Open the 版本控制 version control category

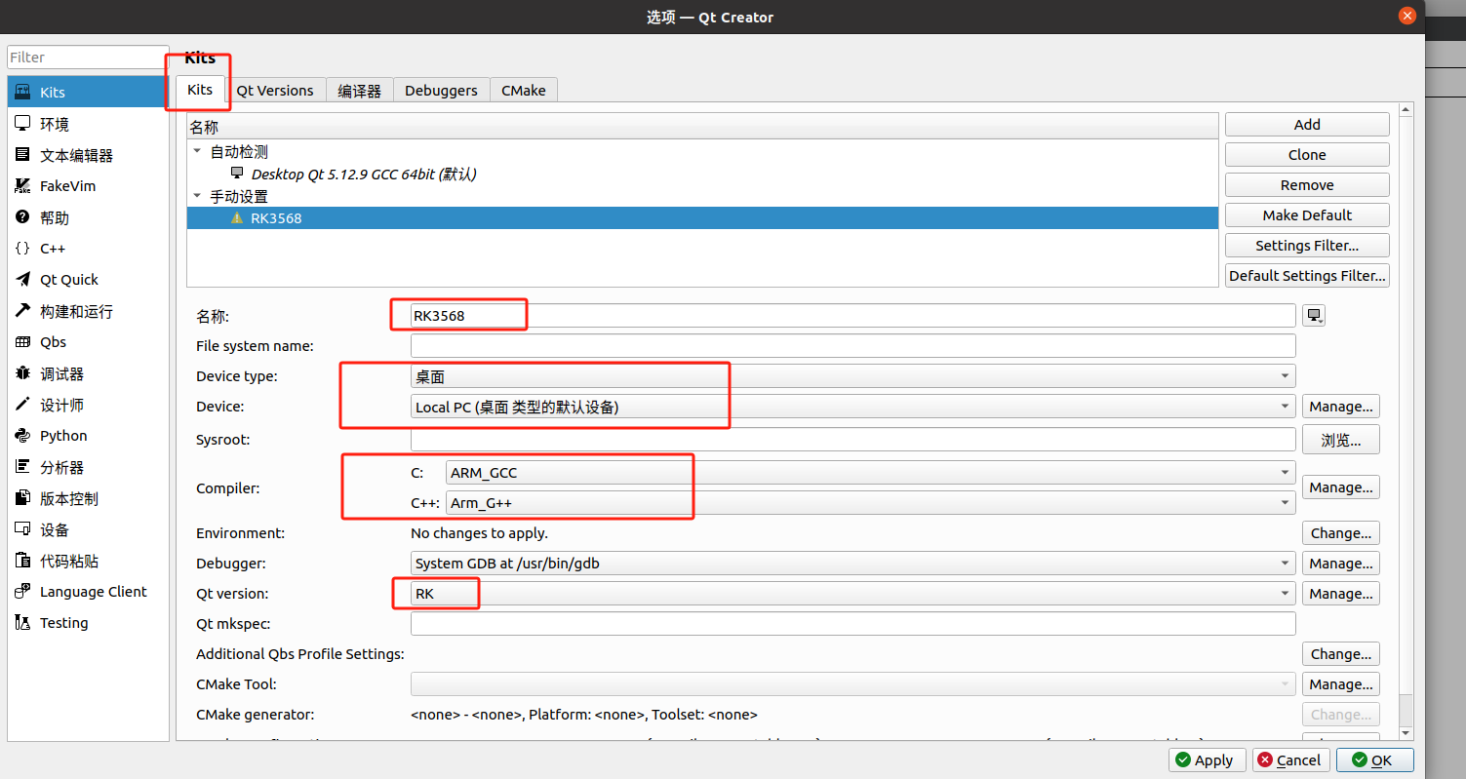[68, 498]
